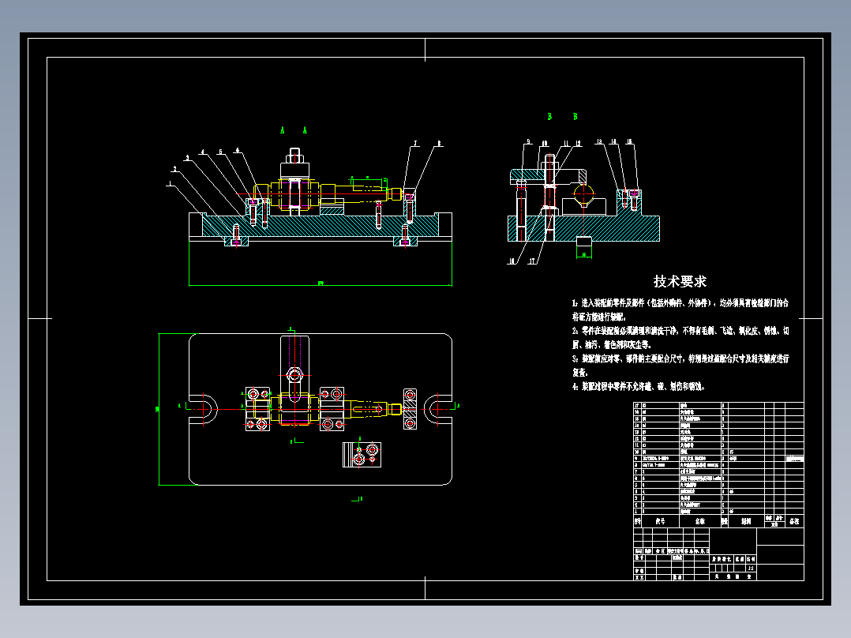The image size is (851, 638).
Task: Click the 代号 header cell in parts list
Action: coord(660,521)
